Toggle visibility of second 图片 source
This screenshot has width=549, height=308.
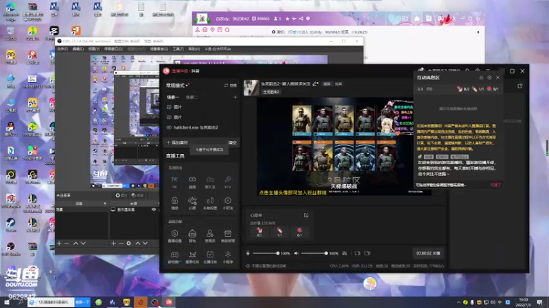[169, 117]
